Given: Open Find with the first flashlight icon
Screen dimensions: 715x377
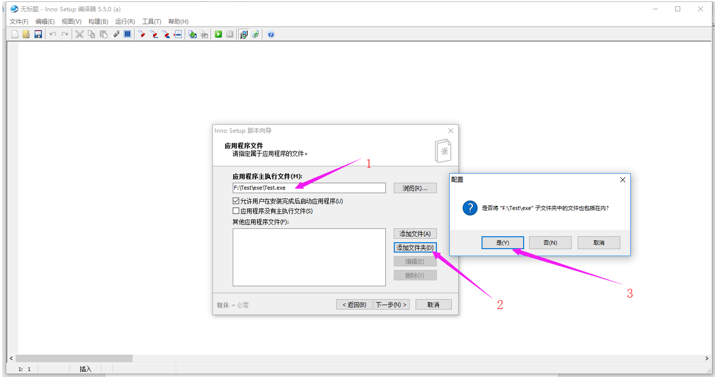Looking at the screenshot, I should (x=142, y=34).
